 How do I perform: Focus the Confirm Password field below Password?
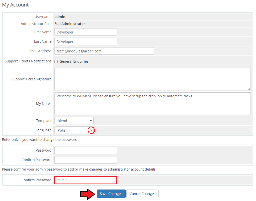coord(86,160)
